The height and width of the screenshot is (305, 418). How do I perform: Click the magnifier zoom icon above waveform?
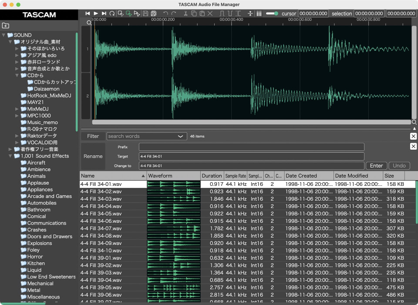coord(89,23)
